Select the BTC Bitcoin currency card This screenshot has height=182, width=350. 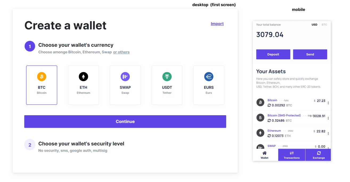click(x=42, y=85)
